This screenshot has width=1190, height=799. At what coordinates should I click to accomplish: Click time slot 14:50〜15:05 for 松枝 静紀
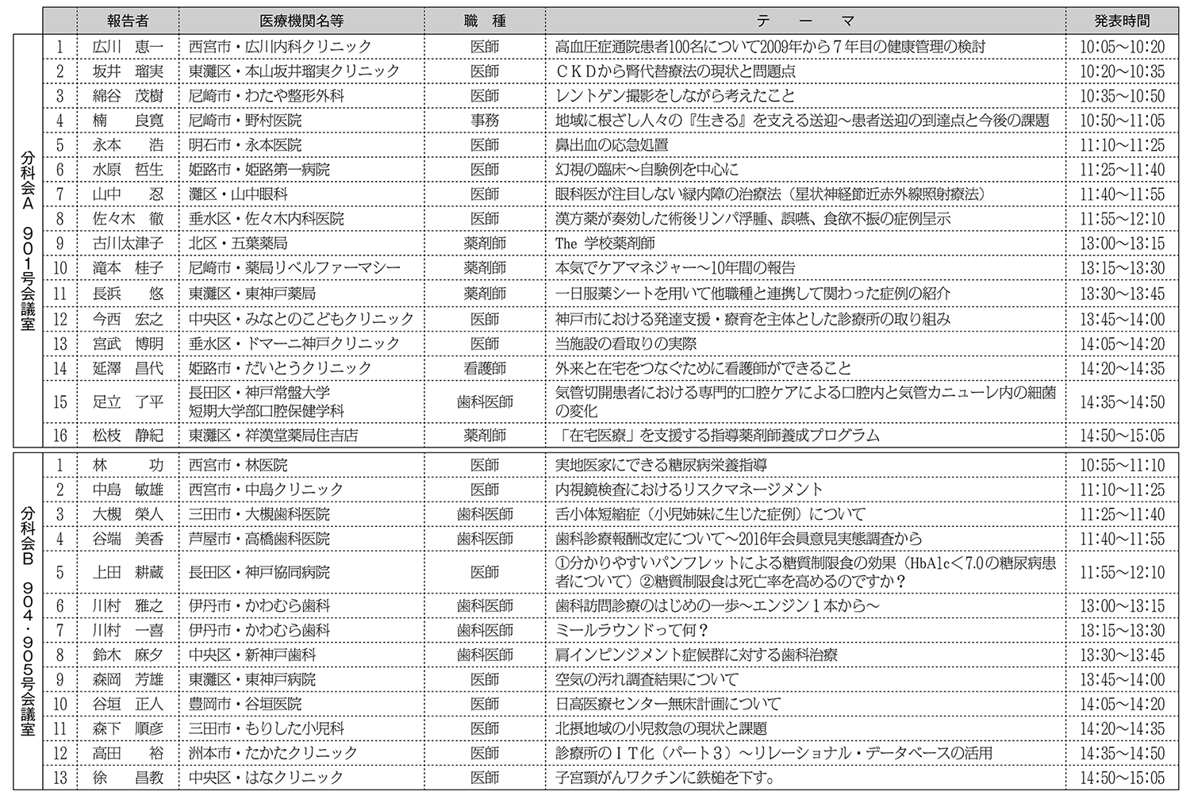click(1123, 436)
